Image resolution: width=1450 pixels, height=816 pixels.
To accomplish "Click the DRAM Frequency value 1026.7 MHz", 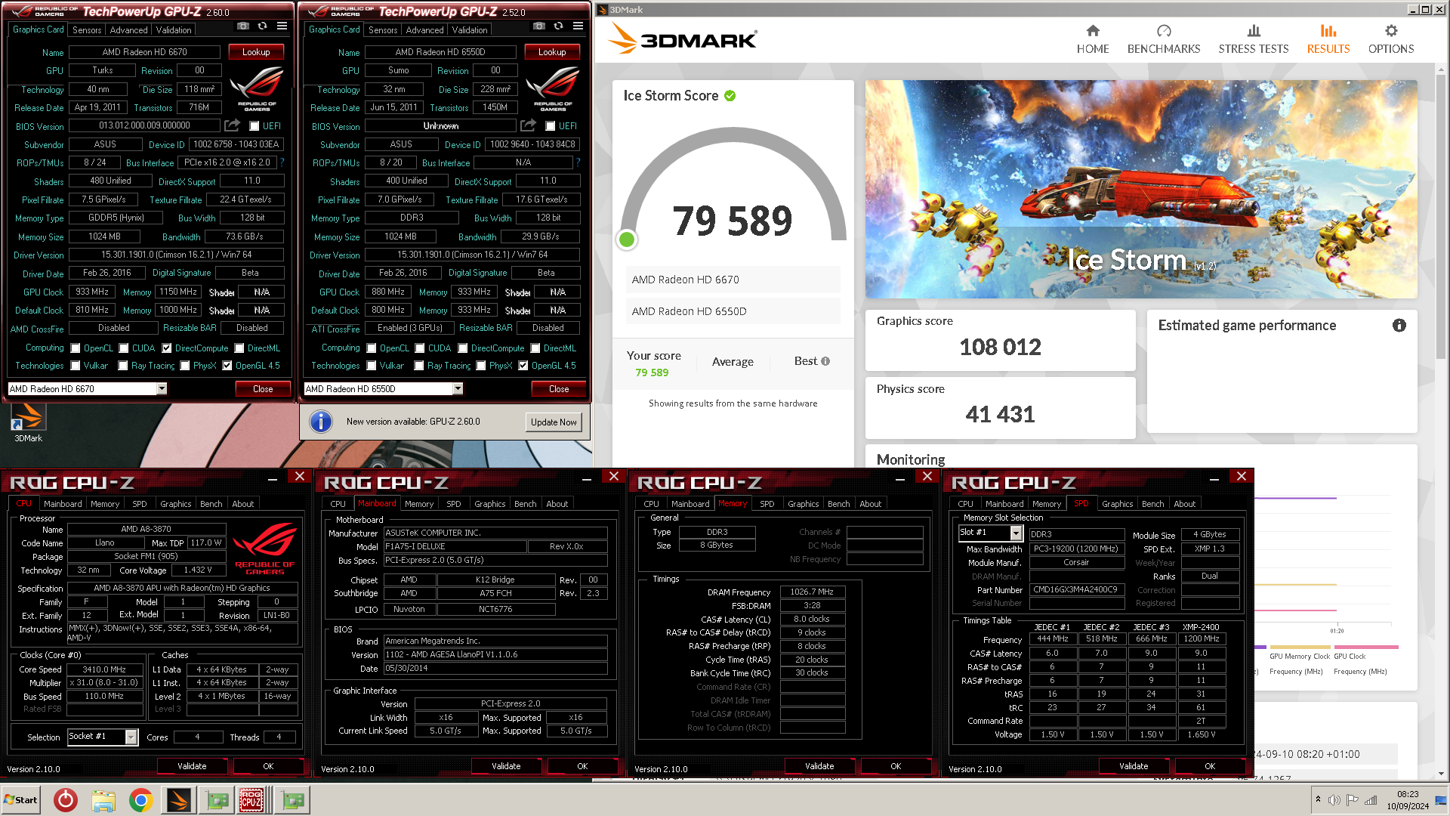I will point(812,592).
